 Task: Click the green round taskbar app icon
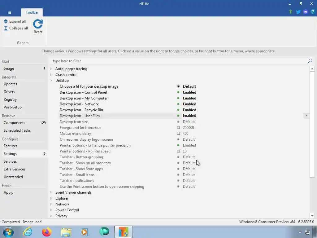pyautogui.click(x=104, y=232)
